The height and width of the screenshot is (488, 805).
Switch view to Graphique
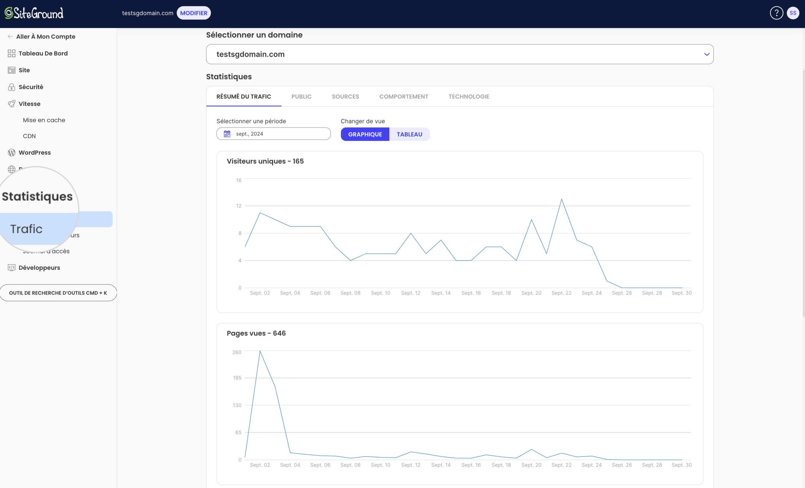coord(365,134)
